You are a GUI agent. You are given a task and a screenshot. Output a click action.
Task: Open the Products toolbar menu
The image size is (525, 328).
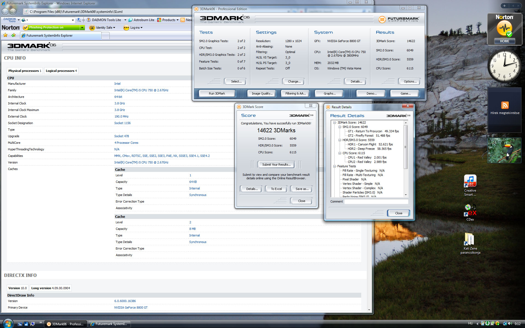point(168,20)
